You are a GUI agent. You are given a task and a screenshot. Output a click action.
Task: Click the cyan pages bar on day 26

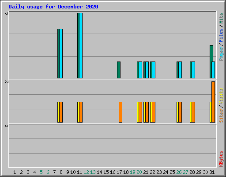click(180, 70)
